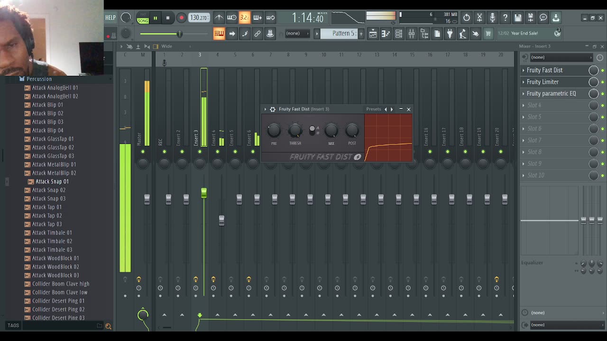Select empty Slot 5 in mixer
Image resolution: width=607 pixels, height=341 pixels.
554,117
